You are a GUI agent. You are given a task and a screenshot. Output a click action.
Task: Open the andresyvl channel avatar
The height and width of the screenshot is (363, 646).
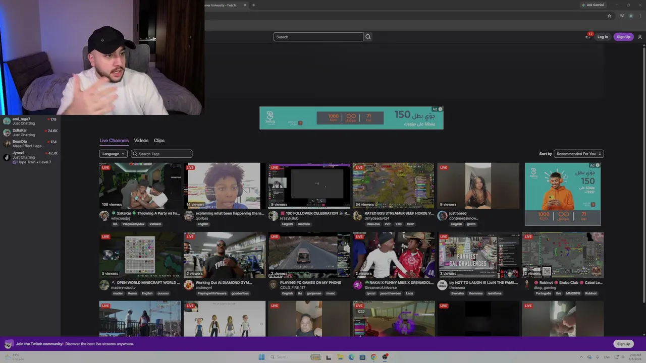click(x=189, y=285)
